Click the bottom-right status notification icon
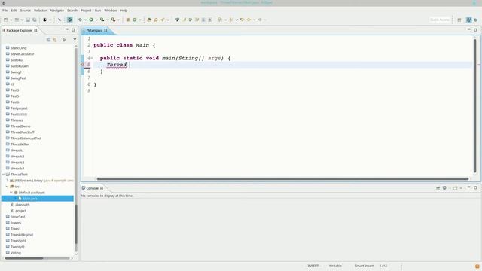 click(x=477, y=266)
